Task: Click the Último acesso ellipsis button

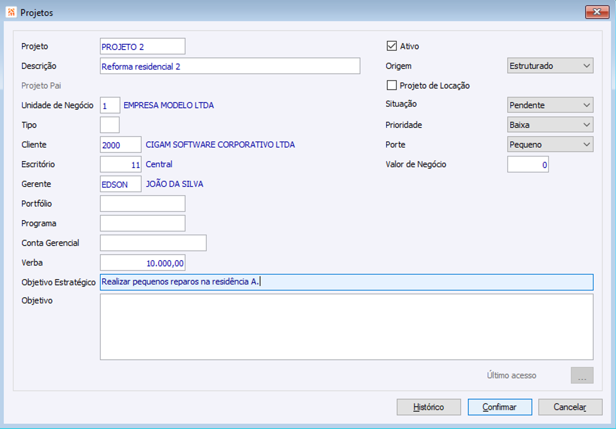Action: pos(582,376)
